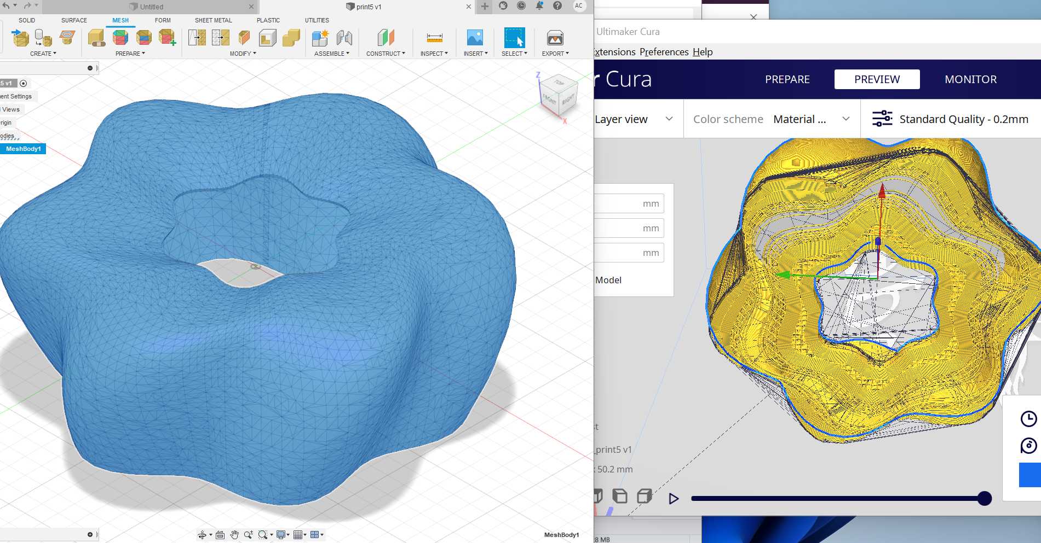The image size is (1041, 543).
Task: Open the Help menu in Cura
Action: pyautogui.click(x=703, y=52)
